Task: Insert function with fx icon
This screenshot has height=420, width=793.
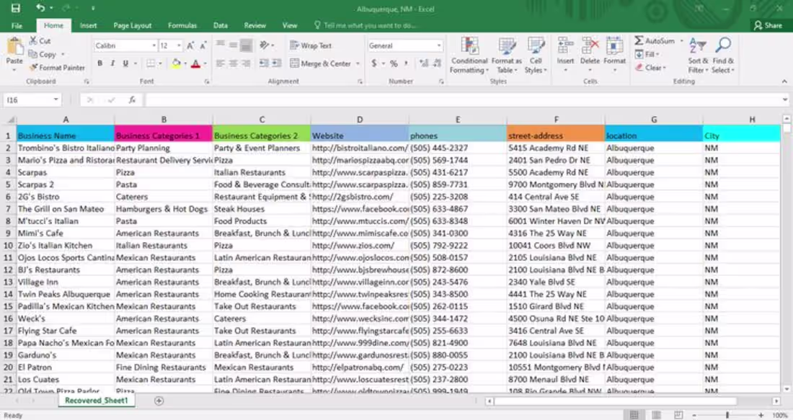Action: [132, 100]
